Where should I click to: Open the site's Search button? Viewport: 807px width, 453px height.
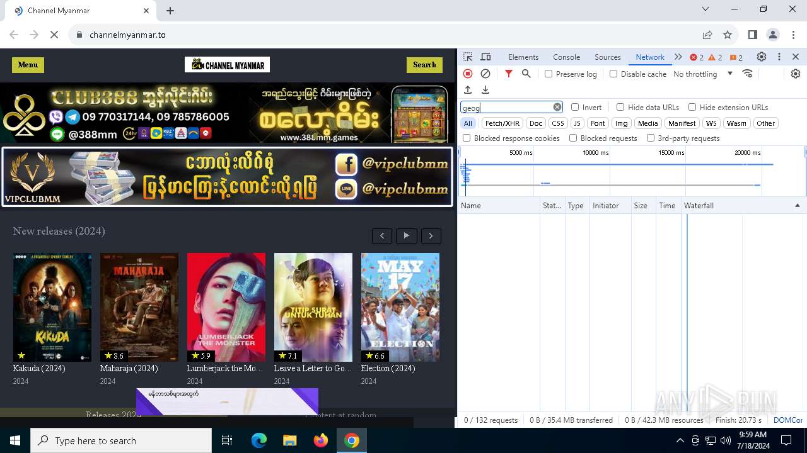click(424, 65)
